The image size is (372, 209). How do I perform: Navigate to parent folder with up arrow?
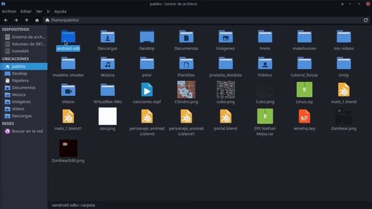click(x=27, y=20)
